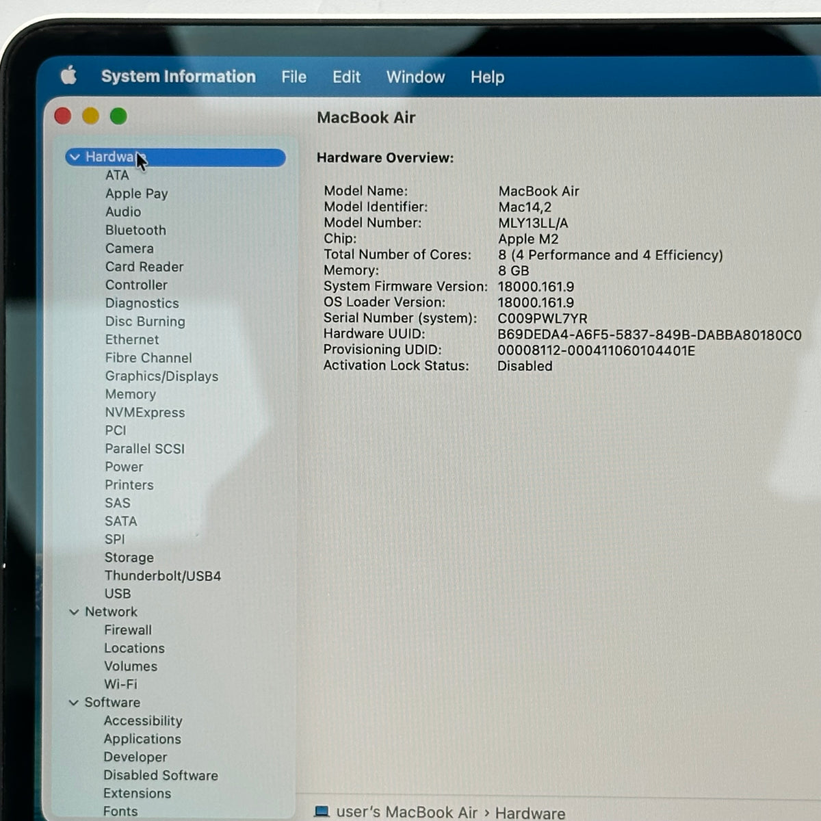This screenshot has height=821, width=821.
Task: Collapse the Software section chevron
Action: [x=73, y=703]
